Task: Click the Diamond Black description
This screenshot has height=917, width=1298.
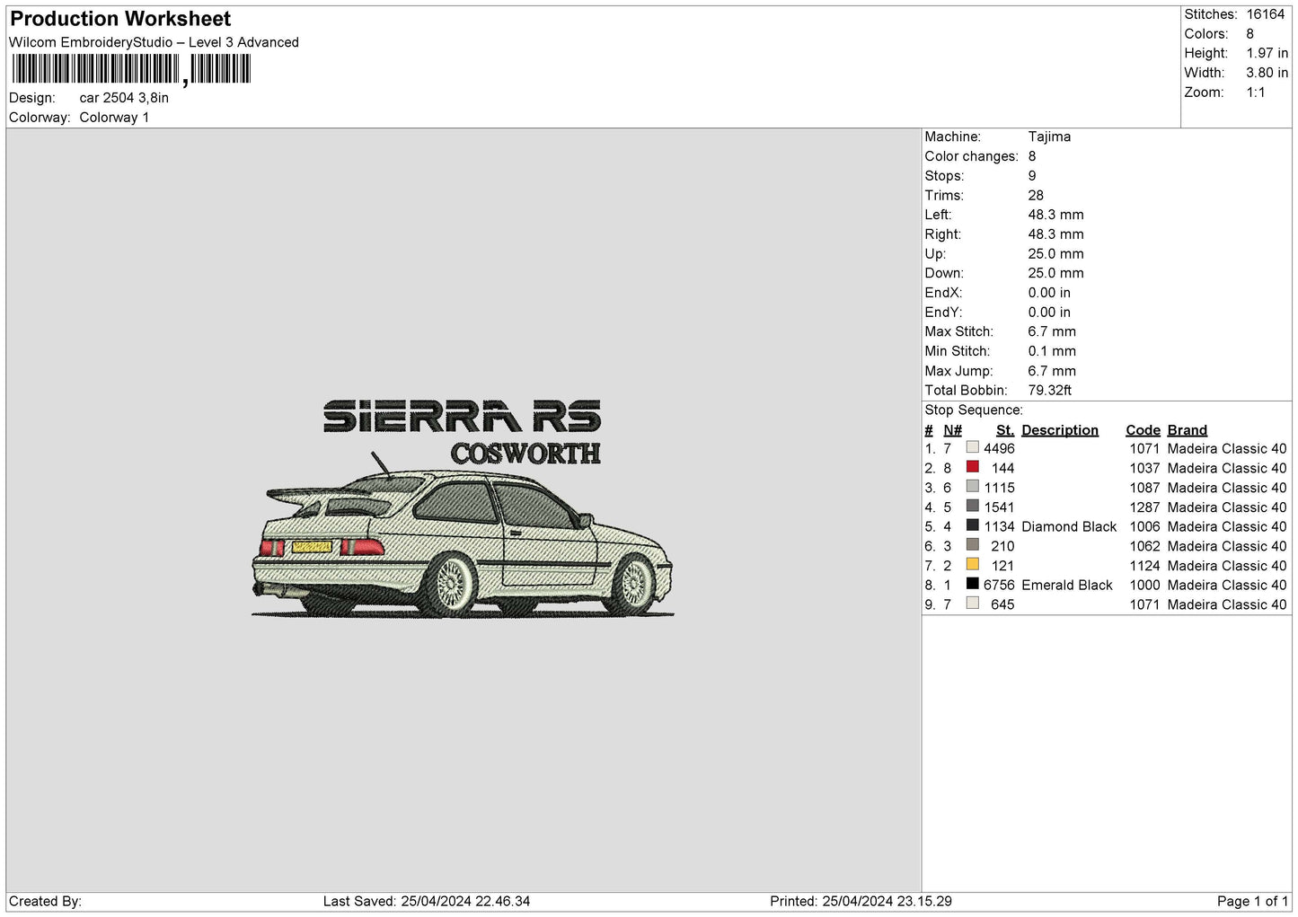Action: coord(1069,527)
